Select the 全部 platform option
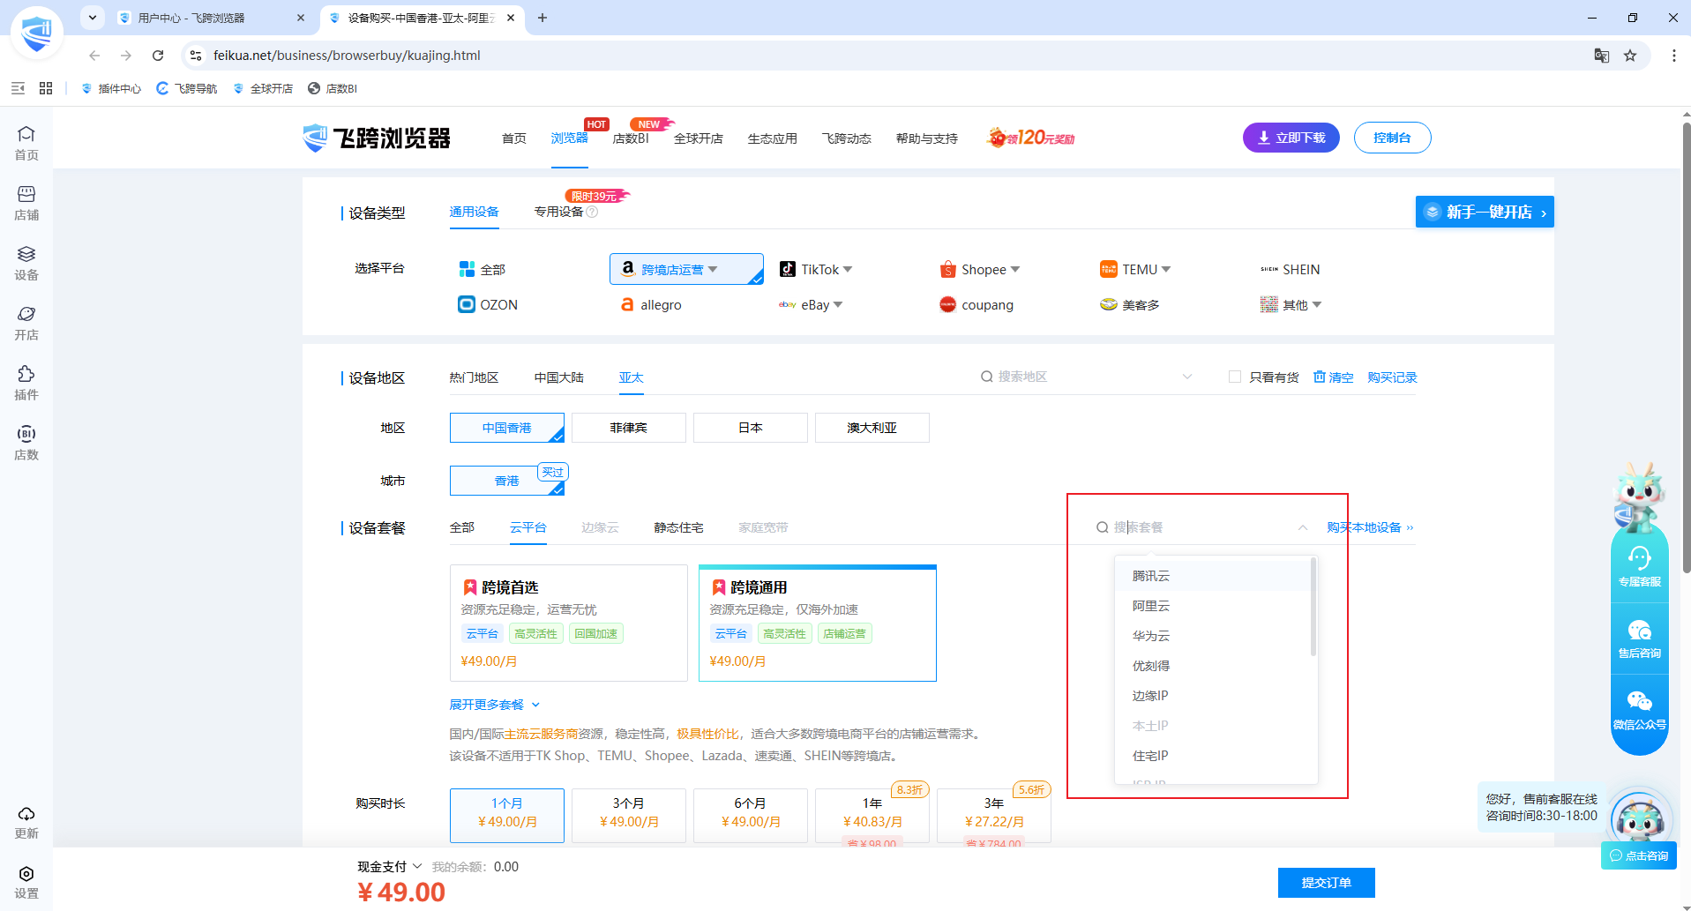The height and width of the screenshot is (911, 1691). (x=482, y=269)
